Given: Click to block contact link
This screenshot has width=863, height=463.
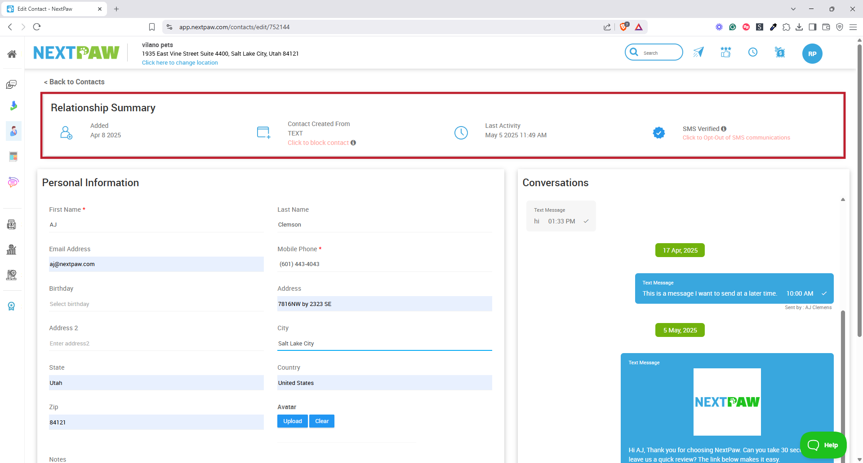Looking at the screenshot, I should [318, 143].
